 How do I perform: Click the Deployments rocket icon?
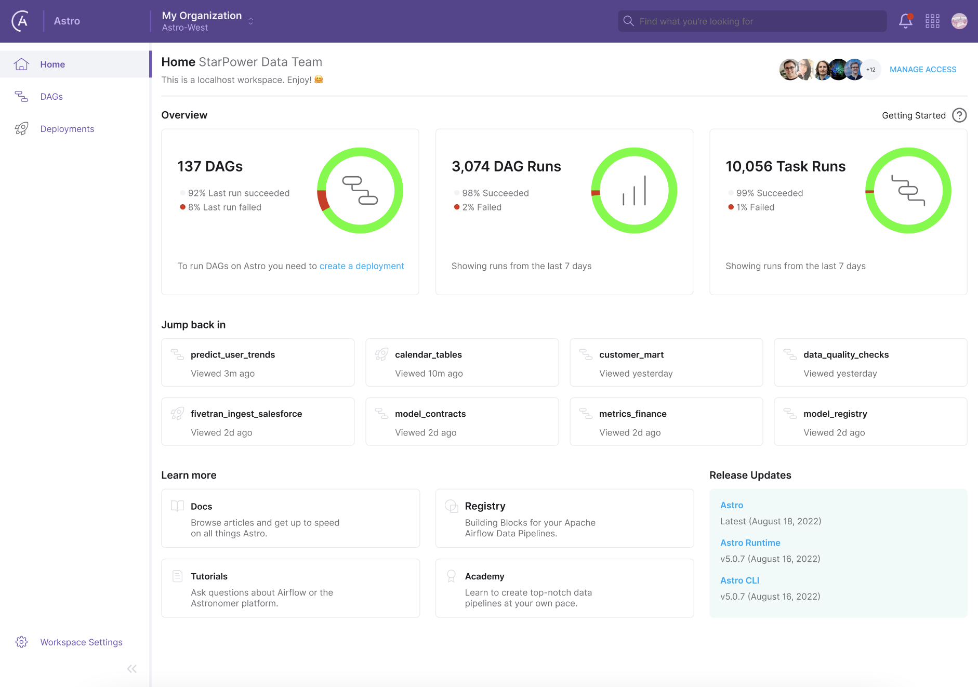point(21,129)
